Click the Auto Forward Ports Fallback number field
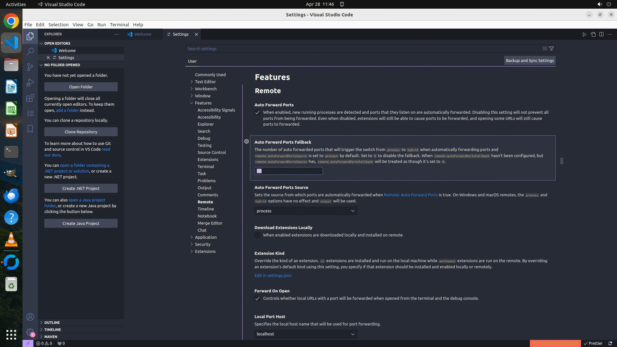The height and width of the screenshot is (347, 617). [289, 171]
